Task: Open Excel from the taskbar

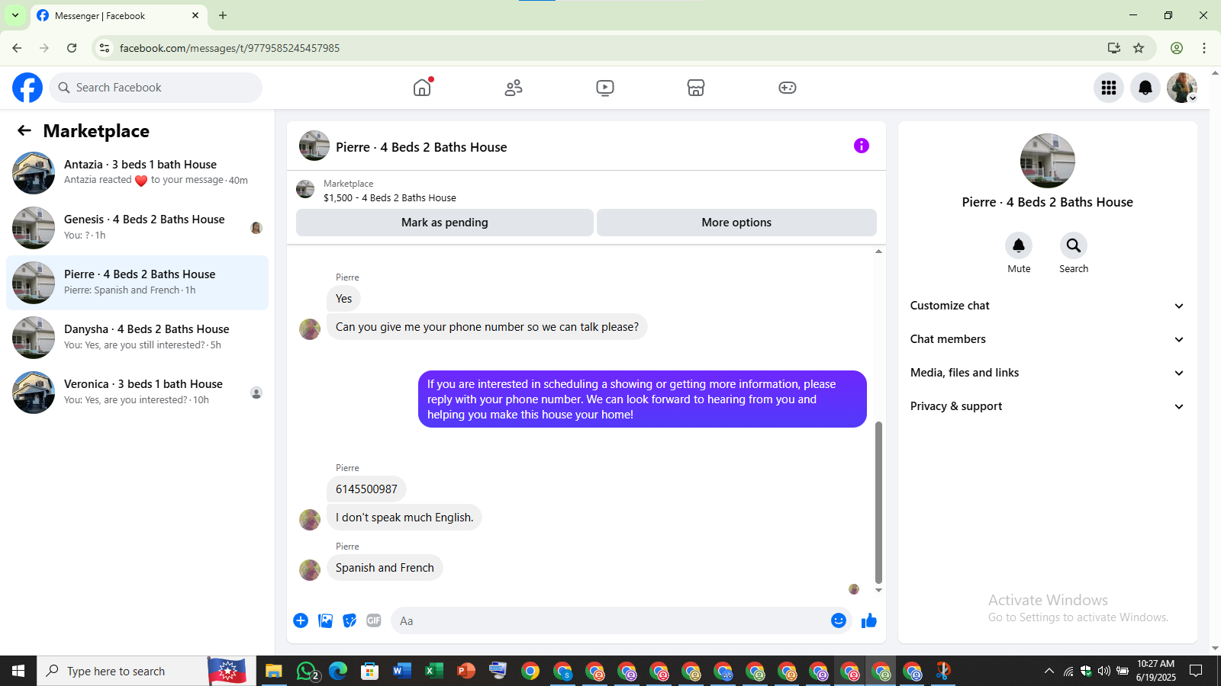Action: coord(434,671)
